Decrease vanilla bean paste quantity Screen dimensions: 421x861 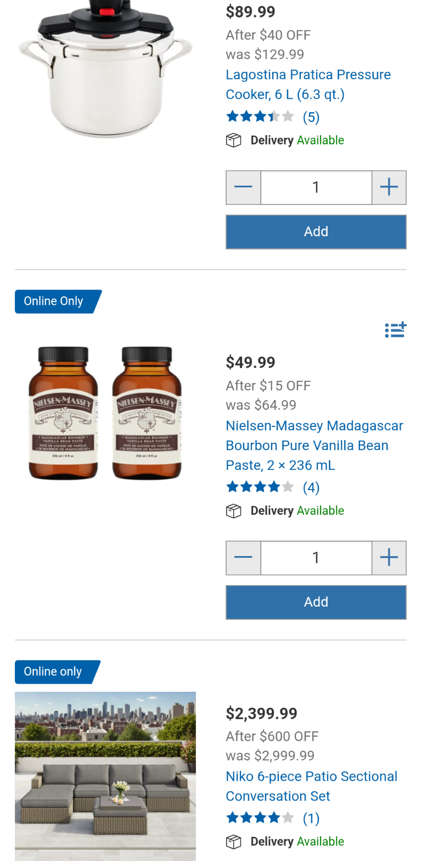[243, 558]
